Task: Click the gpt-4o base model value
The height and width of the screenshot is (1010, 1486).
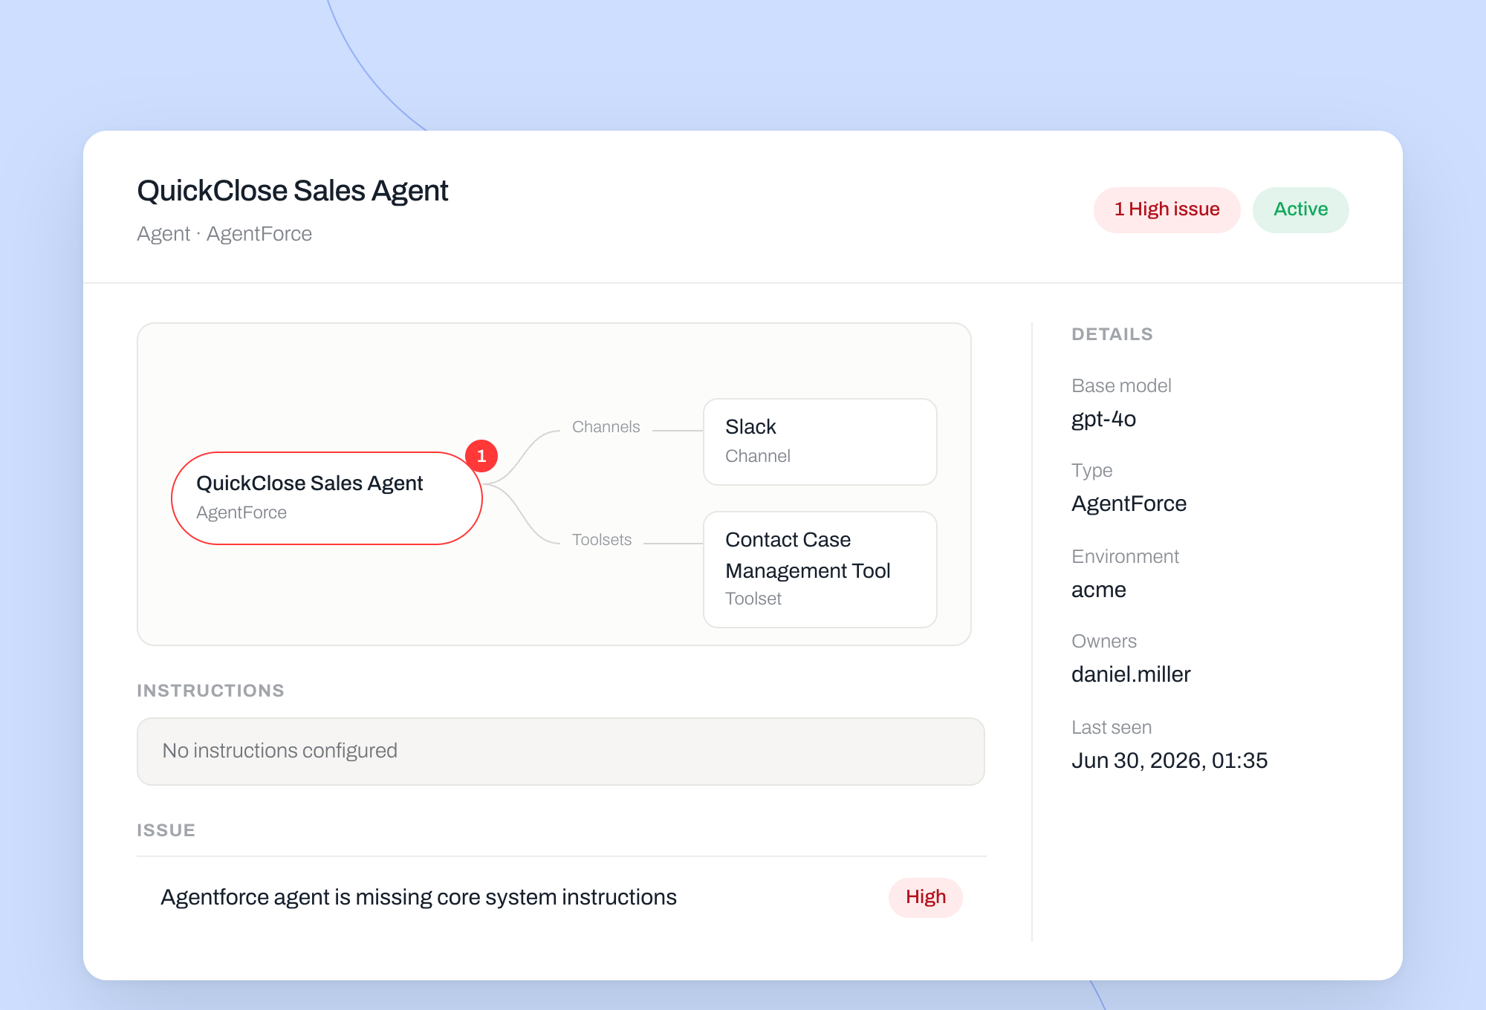Action: point(1103,420)
